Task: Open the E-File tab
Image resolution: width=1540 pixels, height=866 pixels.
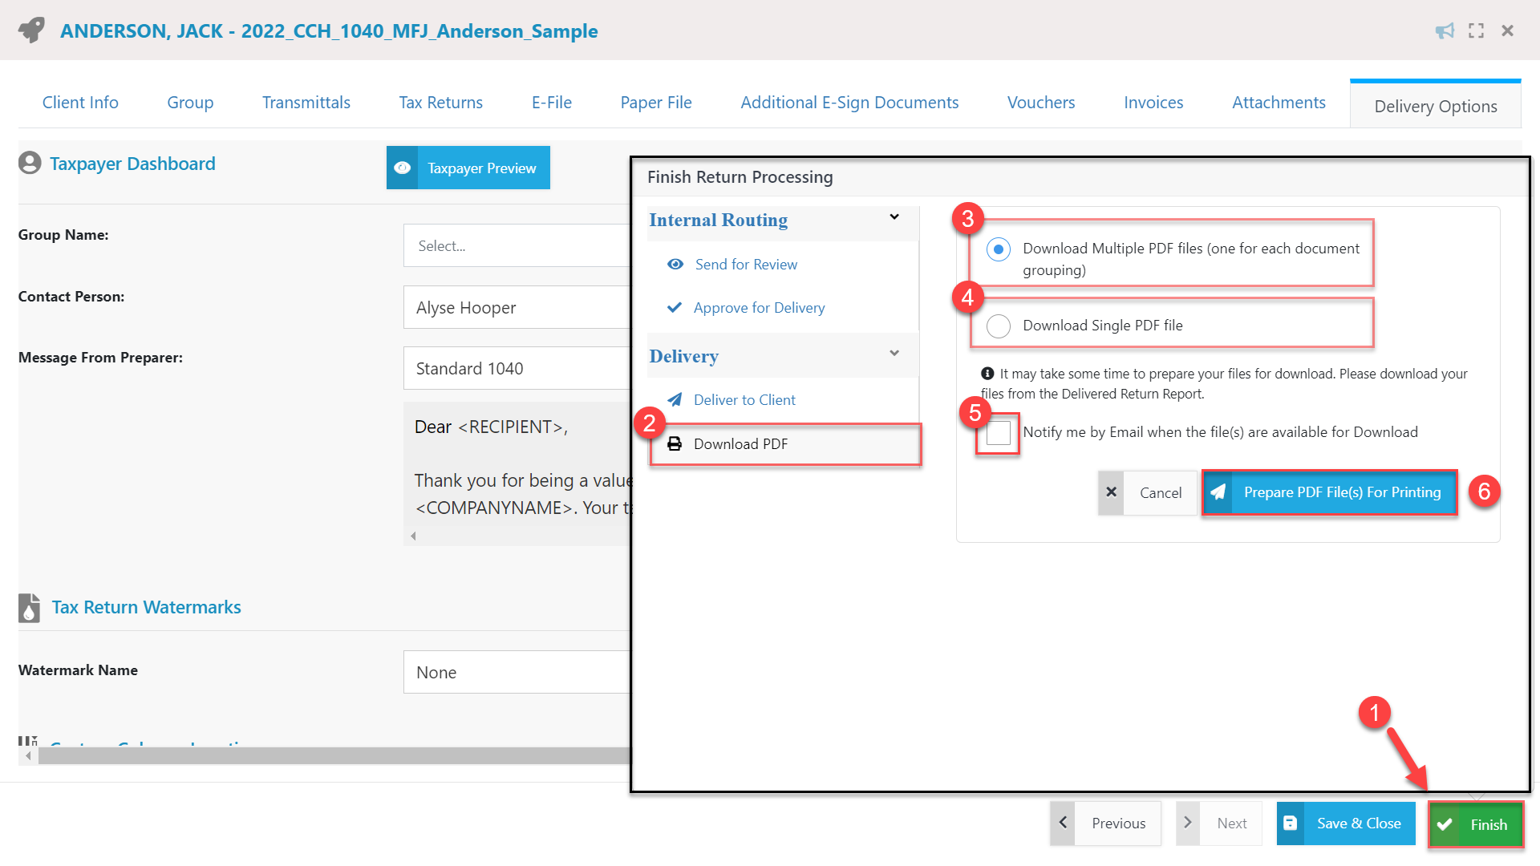Action: click(x=551, y=103)
